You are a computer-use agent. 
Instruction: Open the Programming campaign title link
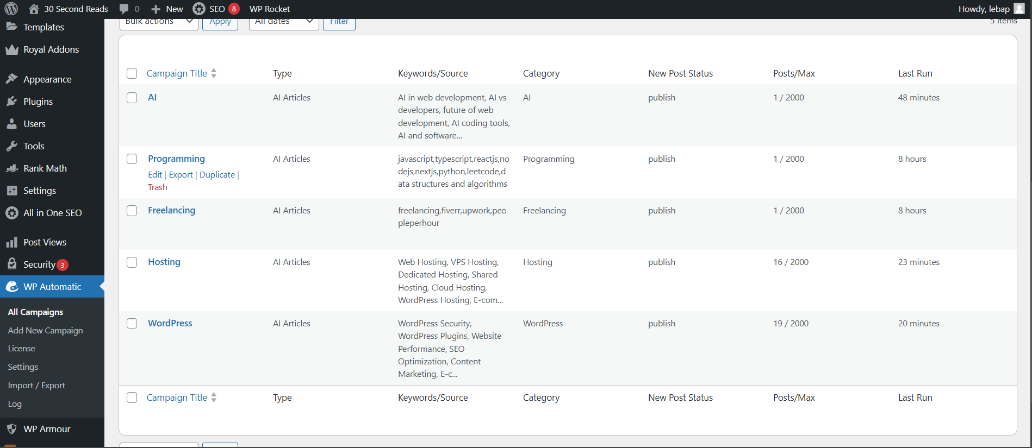coord(176,159)
